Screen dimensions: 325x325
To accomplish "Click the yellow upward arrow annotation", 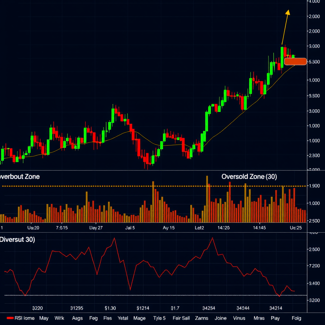I will click(286, 27).
